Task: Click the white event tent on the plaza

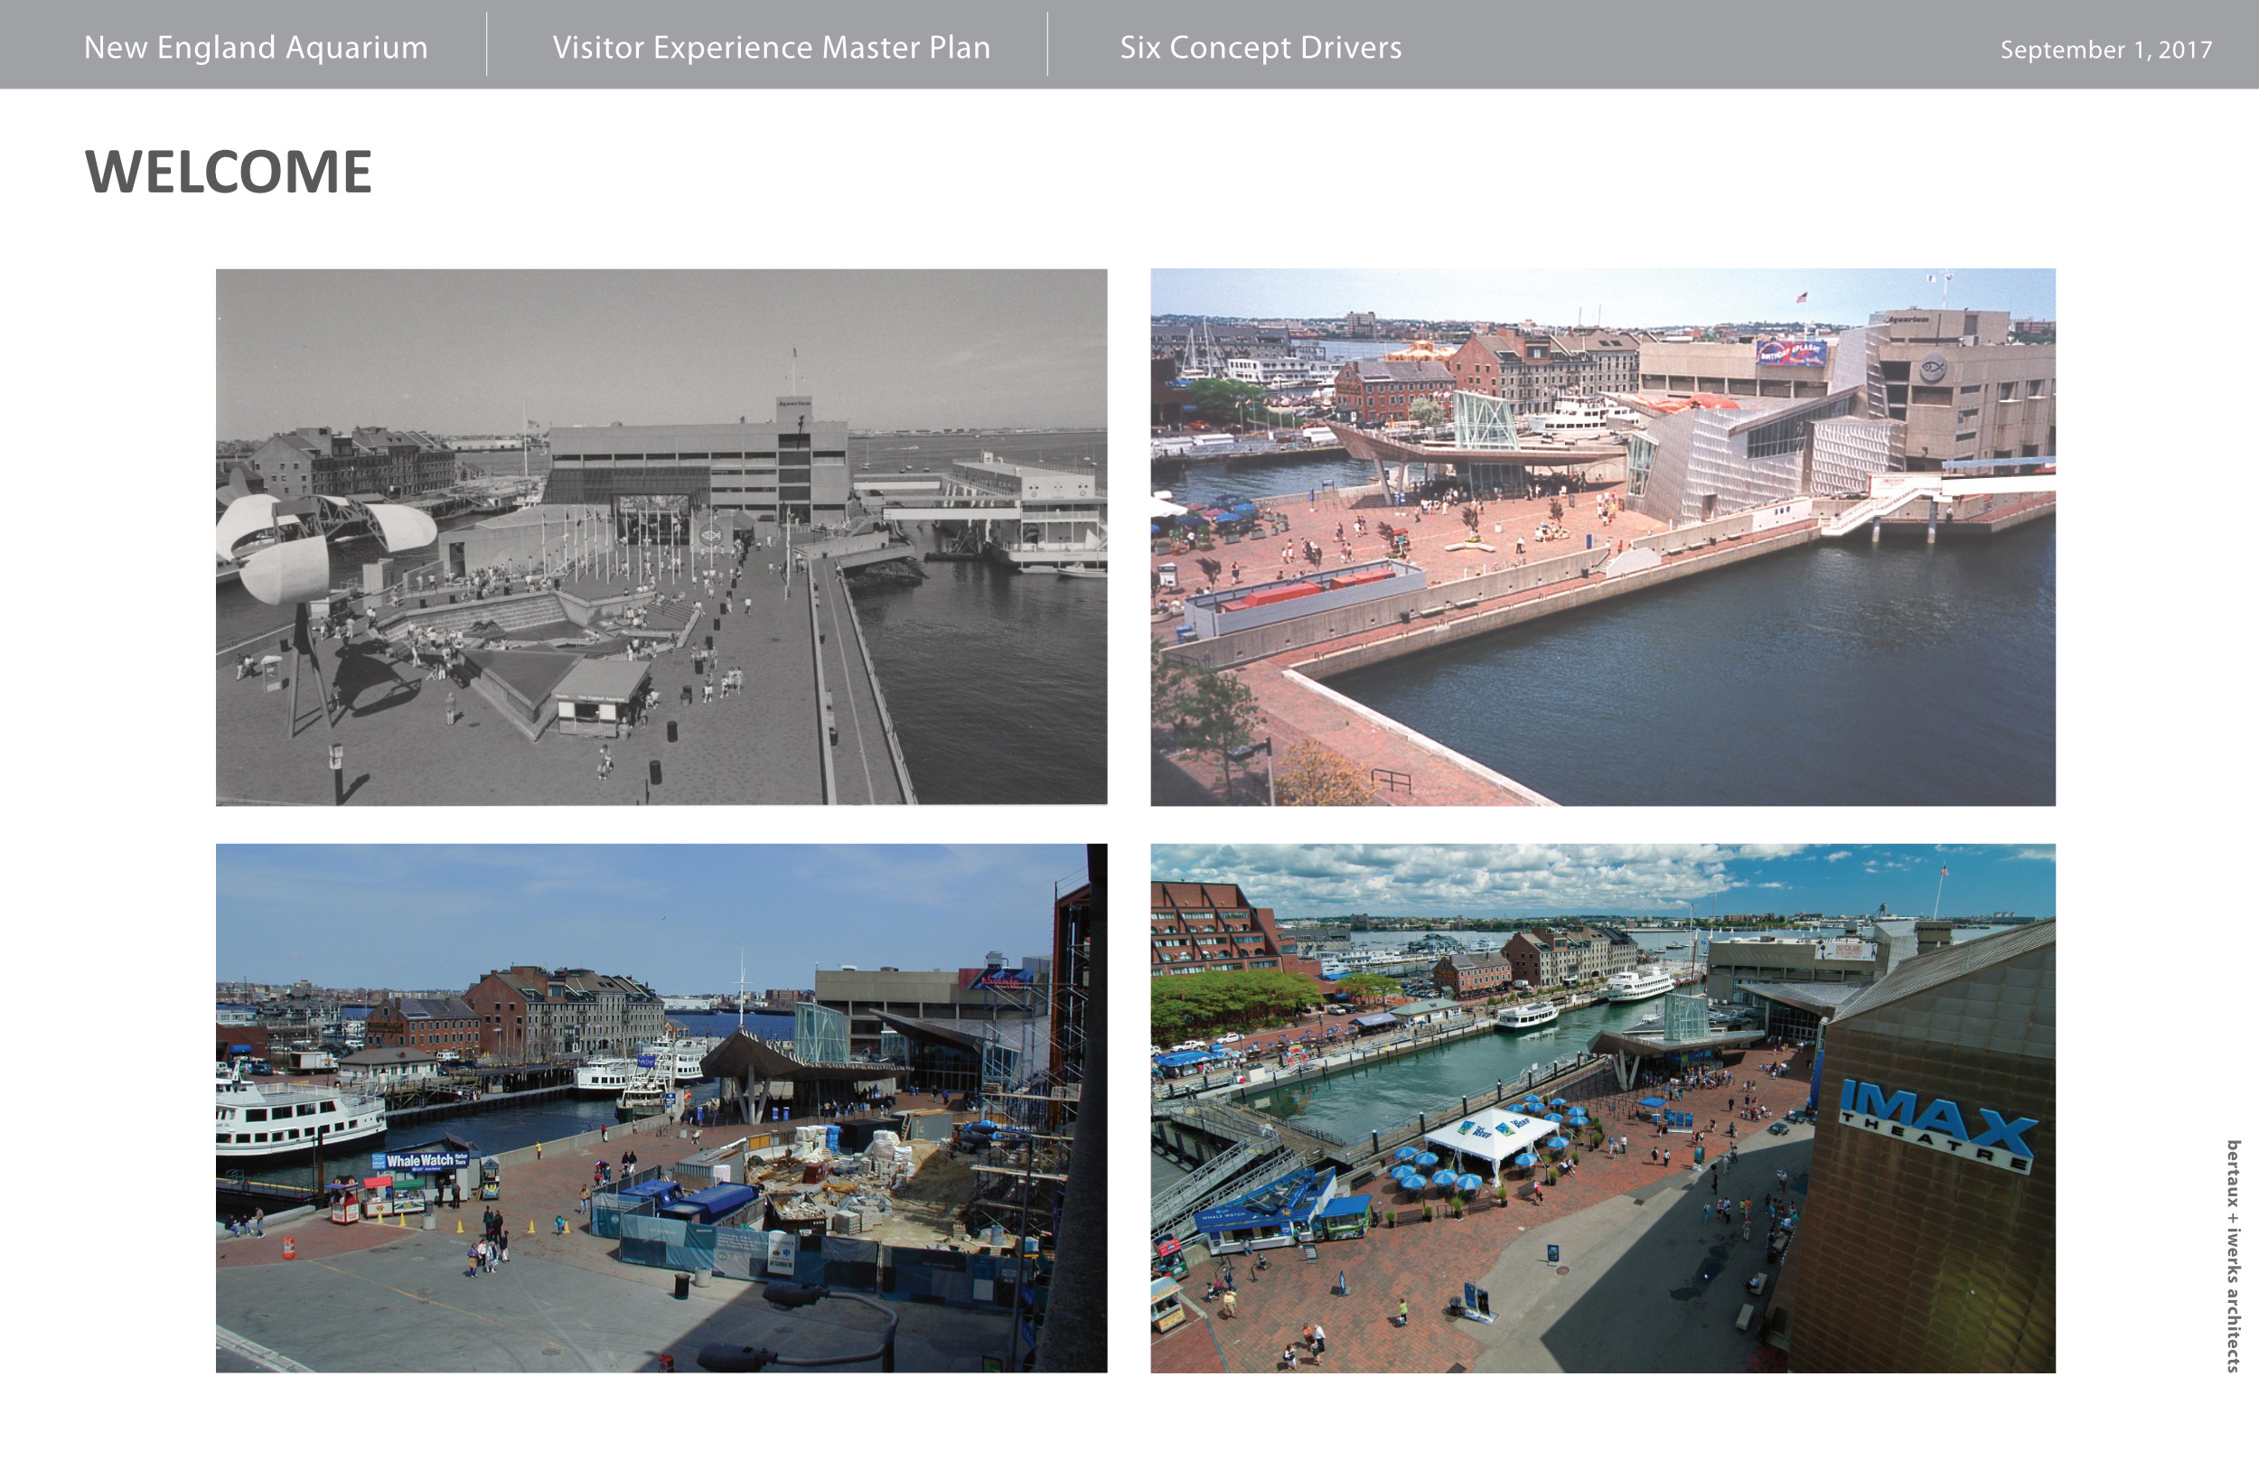Action: (1491, 1135)
